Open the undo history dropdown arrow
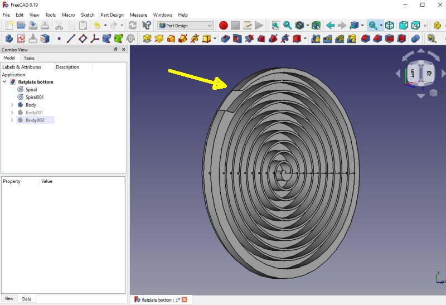Image resolution: width=446 pixels, height=305 pixels. pyautogui.click(x=105, y=26)
